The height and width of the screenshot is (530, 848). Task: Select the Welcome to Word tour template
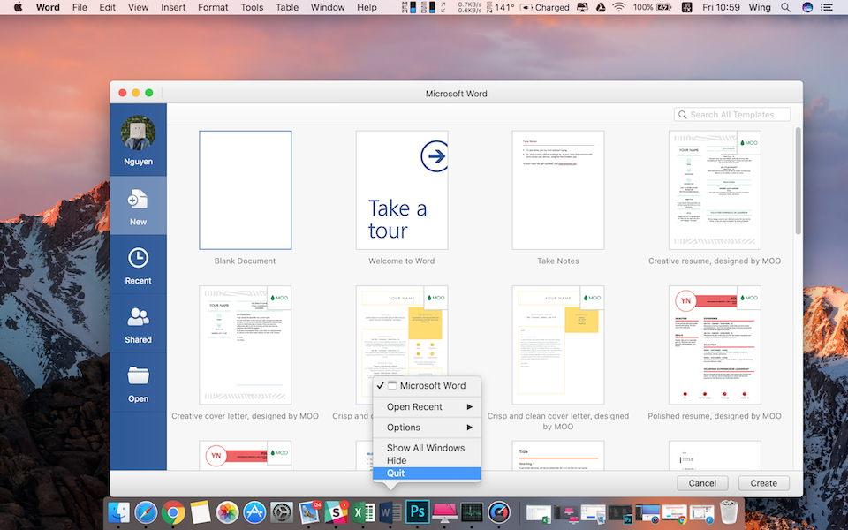[401, 190]
